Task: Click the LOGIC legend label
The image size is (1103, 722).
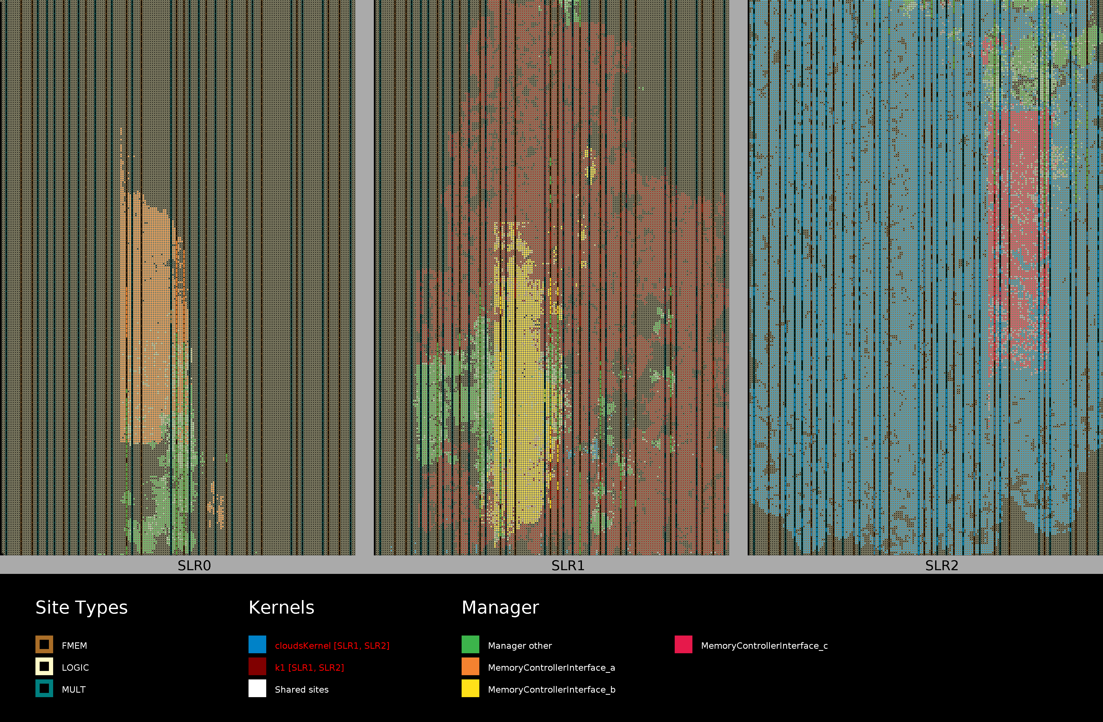Action: [75, 667]
